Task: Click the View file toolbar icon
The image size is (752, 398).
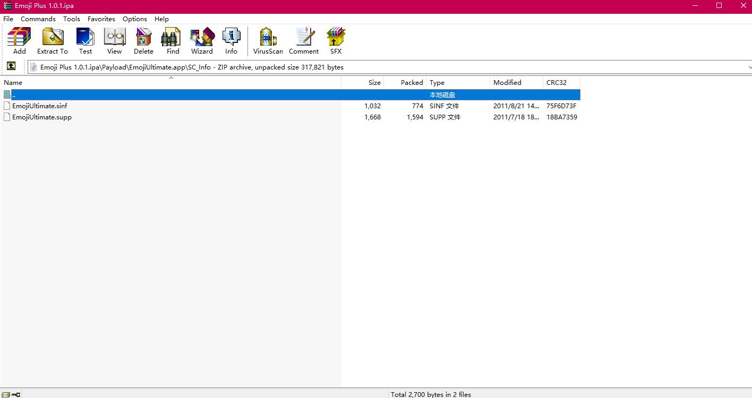Action: tap(115, 41)
